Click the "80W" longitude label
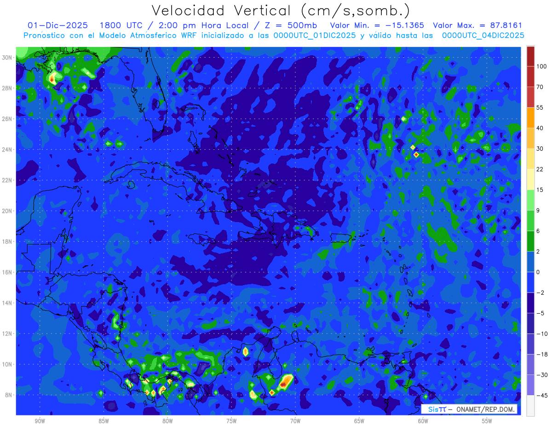 [167, 421]
